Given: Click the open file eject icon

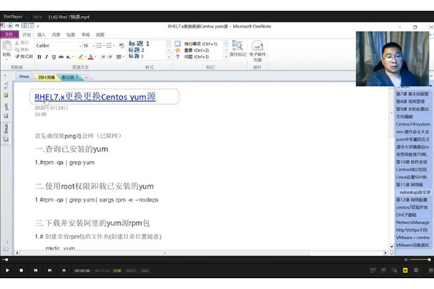Looking at the screenshot, I should (x=64, y=270).
